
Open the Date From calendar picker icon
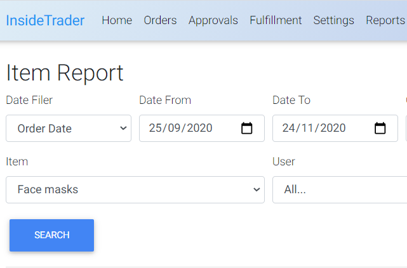coord(246,128)
